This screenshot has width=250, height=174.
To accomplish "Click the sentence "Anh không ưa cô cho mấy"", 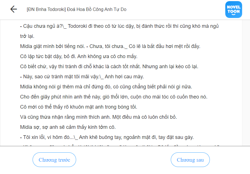I will click(107, 56).
